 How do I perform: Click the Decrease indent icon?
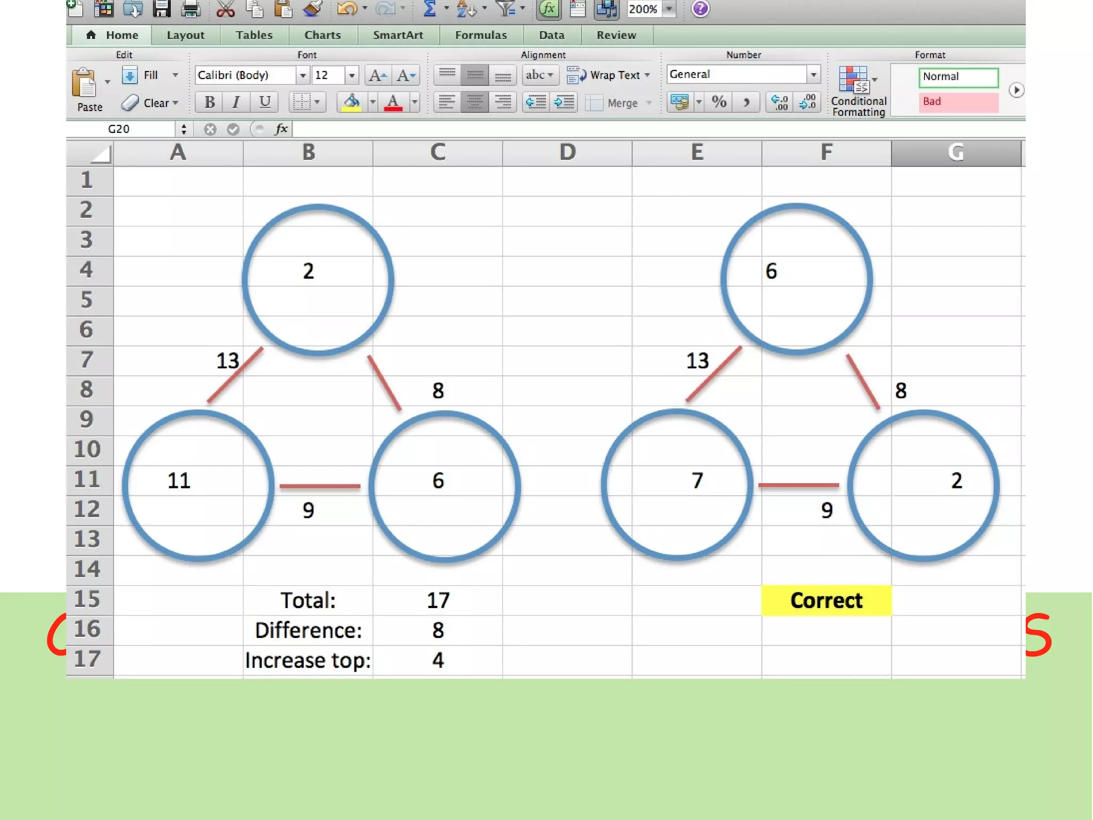coord(536,101)
